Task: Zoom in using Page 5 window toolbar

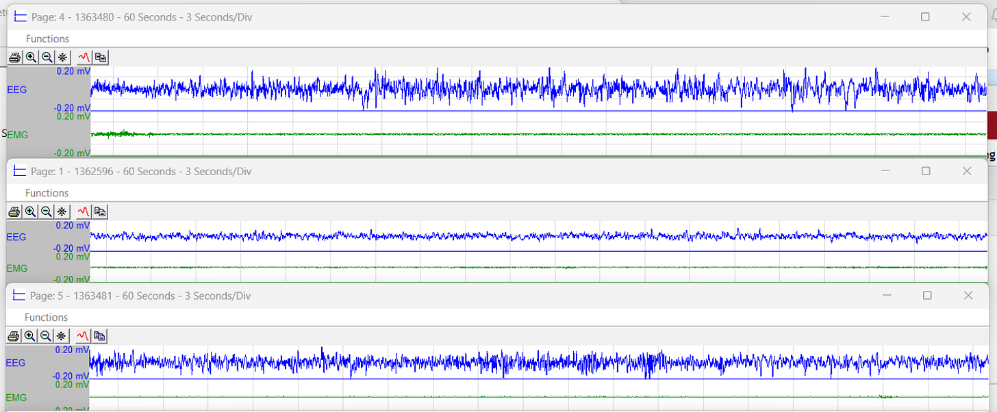Action: [29, 336]
